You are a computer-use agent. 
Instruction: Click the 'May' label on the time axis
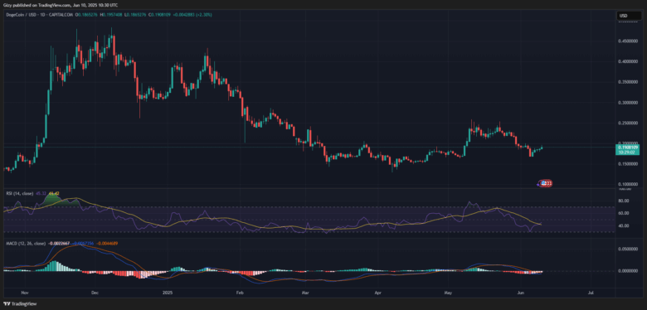(449, 293)
